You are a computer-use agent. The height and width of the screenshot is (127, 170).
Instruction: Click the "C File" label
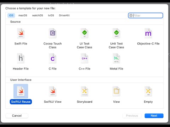[x=53, y=69]
